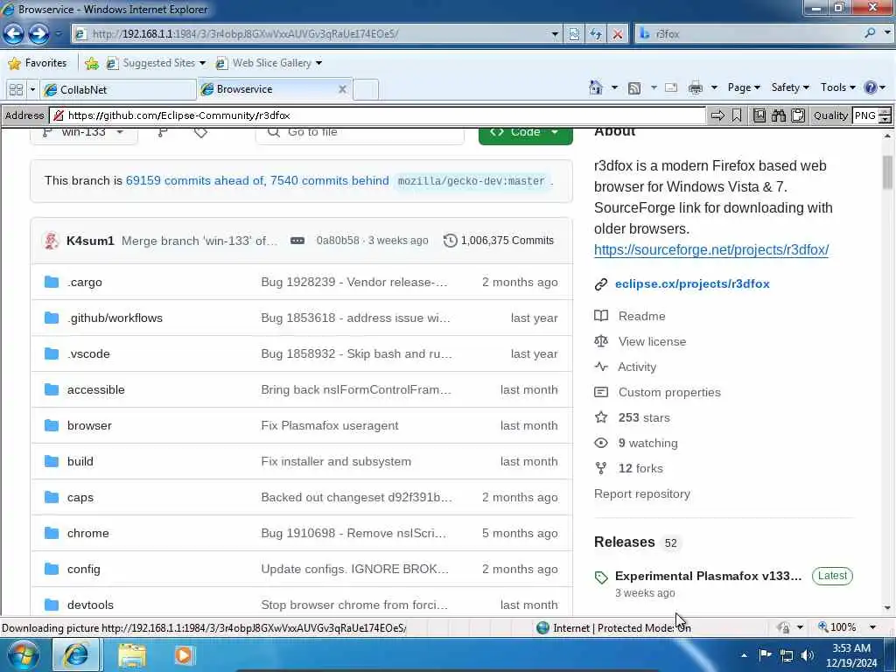Go back with the IE back arrow
The height and width of the screenshot is (672, 896).
pyautogui.click(x=14, y=34)
